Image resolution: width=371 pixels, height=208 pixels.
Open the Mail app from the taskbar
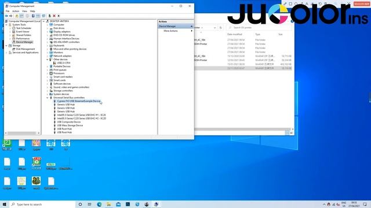[118, 204]
